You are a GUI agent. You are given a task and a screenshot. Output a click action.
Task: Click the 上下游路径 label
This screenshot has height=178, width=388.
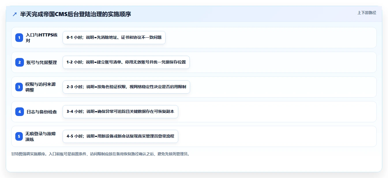pyautogui.click(x=367, y=13)
